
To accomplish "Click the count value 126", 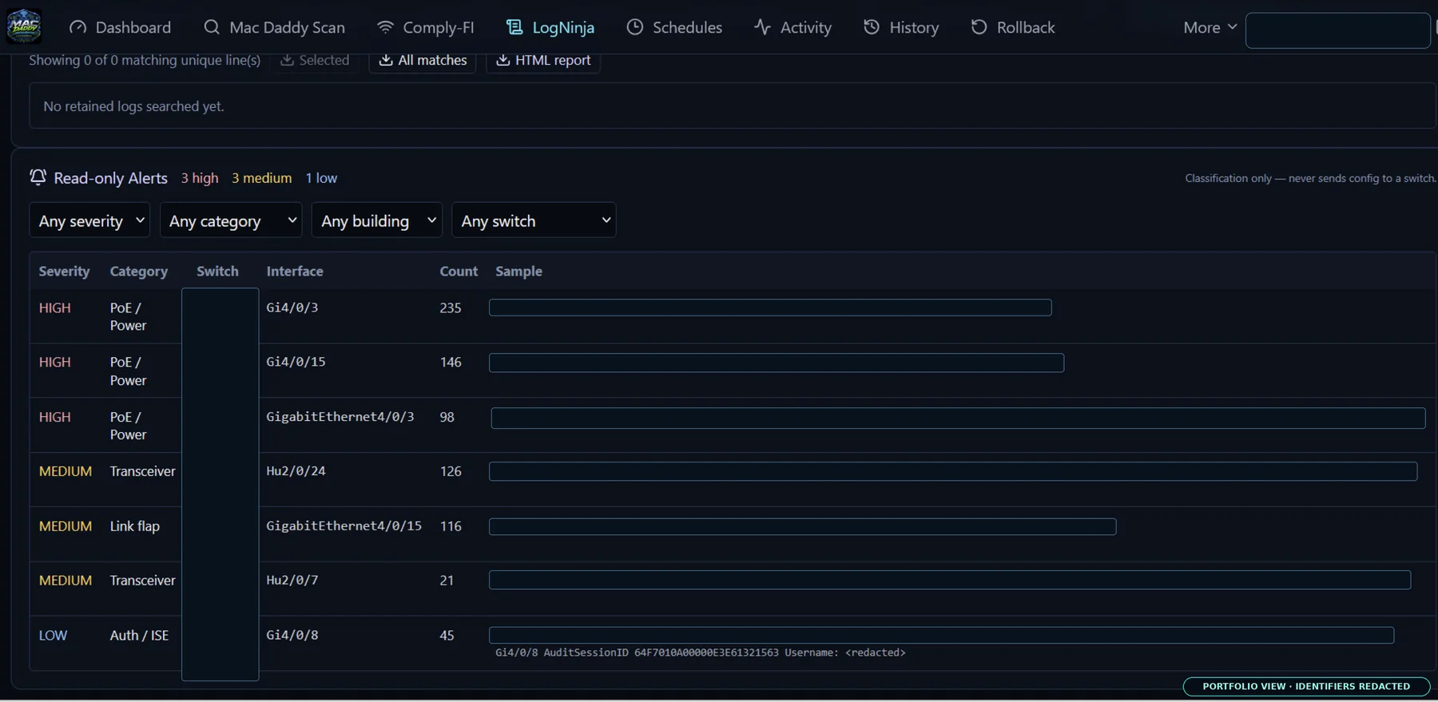I will tap(451, 471).
